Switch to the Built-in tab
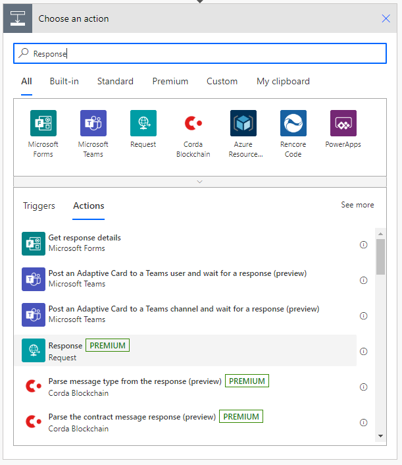 [64, 81]
